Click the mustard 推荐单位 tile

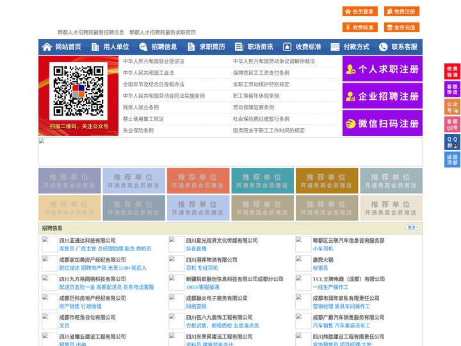tap(327, 181)
